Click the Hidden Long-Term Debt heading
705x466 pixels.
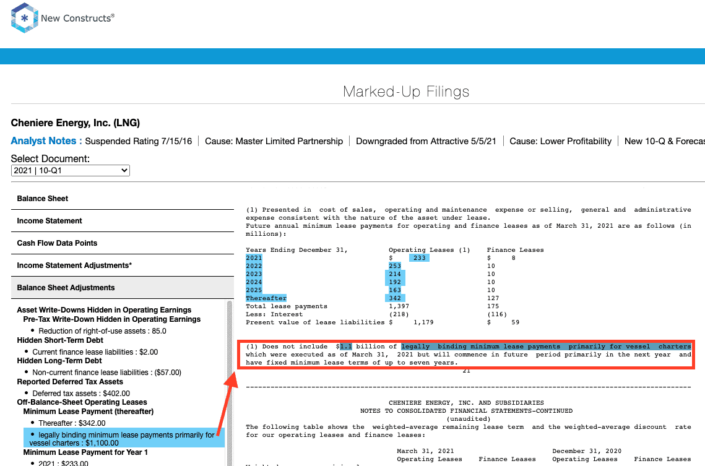(x=59, y=361)
